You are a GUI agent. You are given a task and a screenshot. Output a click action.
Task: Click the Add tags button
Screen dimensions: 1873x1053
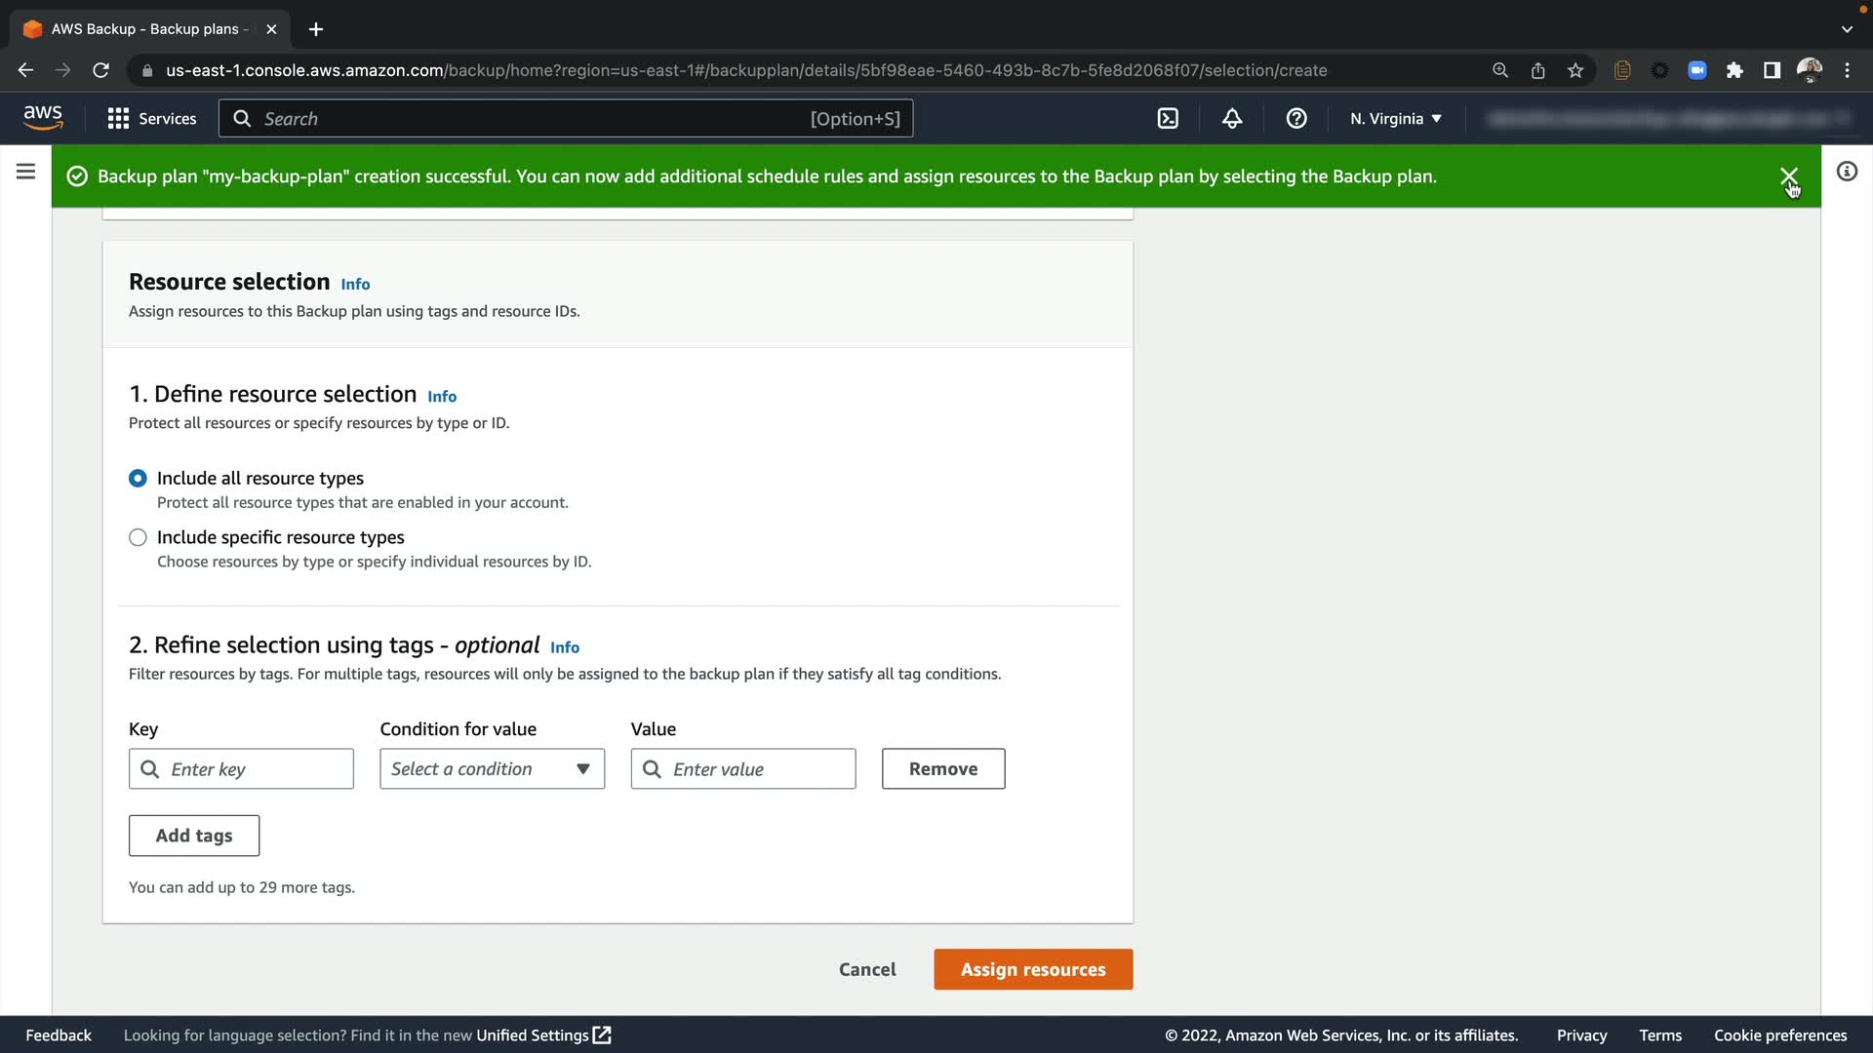tap(194, 836)
